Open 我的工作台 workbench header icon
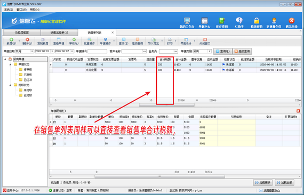This screenshot has width=304, height=195. click(187, 21)
